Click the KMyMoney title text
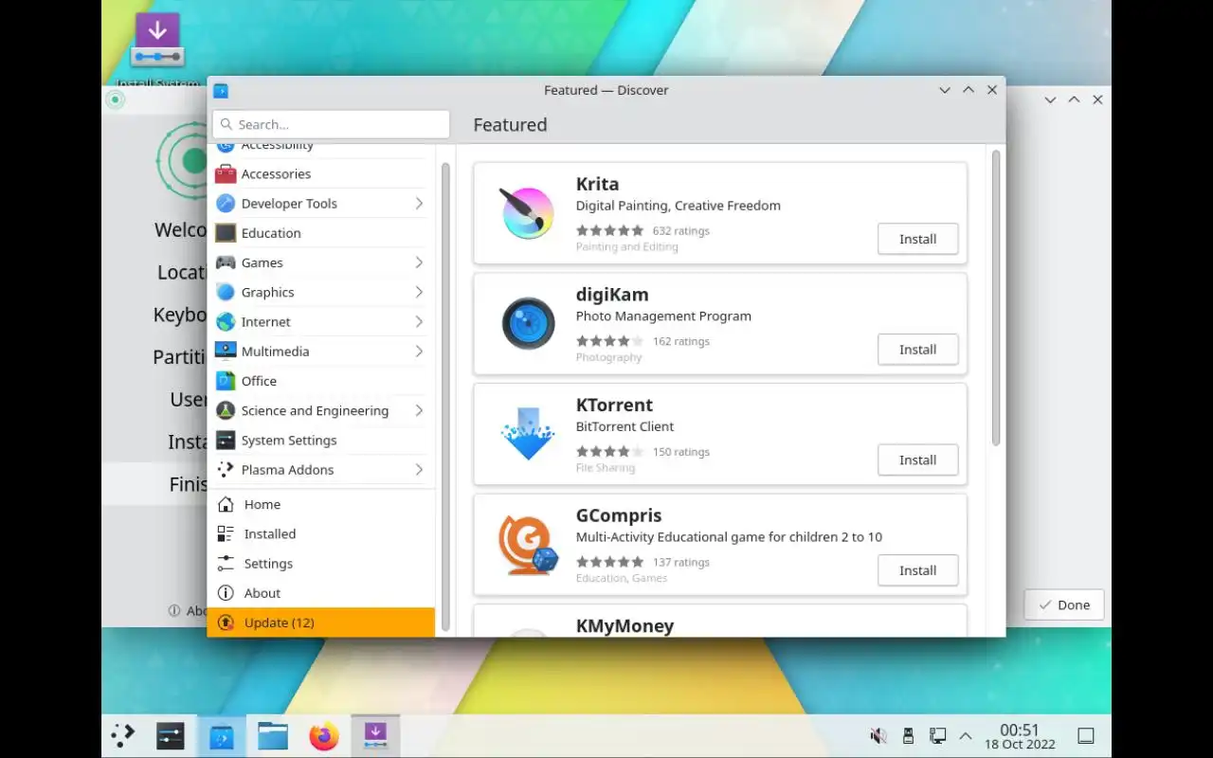This screenshot has width=1213, height=758. [625, 626]
